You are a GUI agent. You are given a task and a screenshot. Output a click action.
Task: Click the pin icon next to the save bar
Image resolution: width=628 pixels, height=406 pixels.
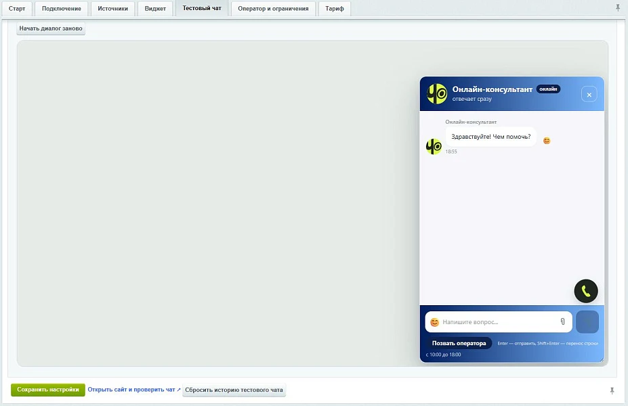(612, 391)
